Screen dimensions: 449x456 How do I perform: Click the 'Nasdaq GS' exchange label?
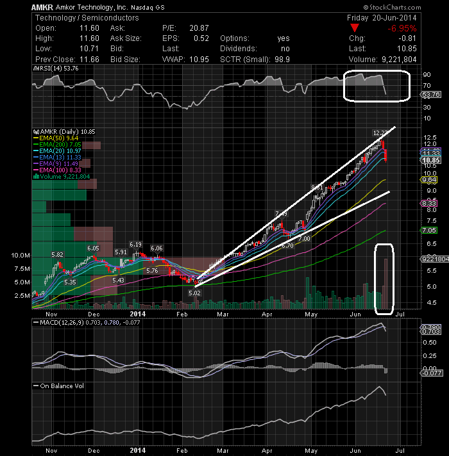tap(148, 8)
